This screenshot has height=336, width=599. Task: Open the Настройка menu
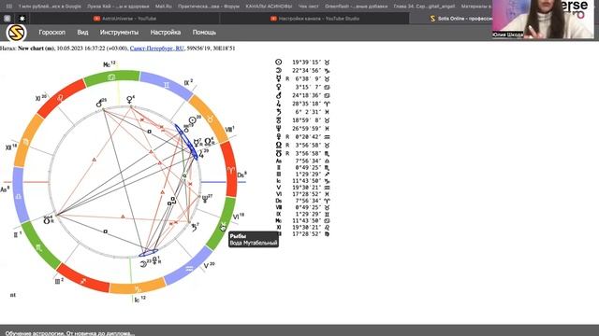pyautogui.click(x=166, y=33)
